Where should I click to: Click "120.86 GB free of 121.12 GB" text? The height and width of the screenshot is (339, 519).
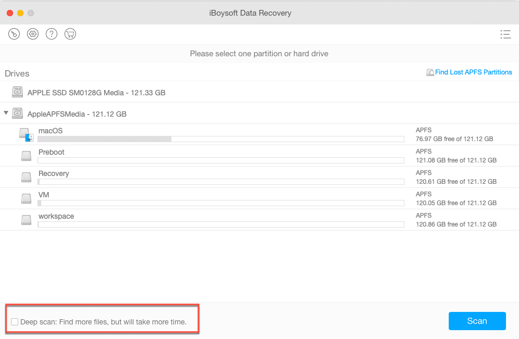coord(456,224)
